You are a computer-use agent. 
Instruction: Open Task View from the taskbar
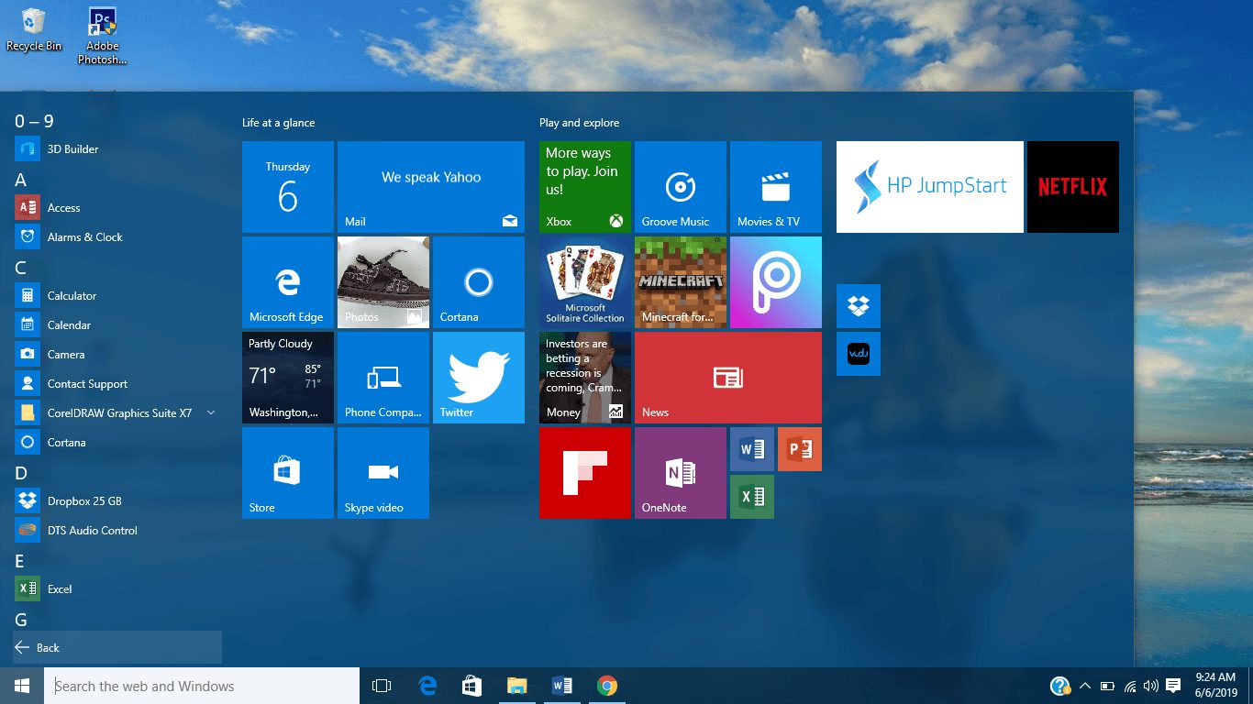(382, 686)
